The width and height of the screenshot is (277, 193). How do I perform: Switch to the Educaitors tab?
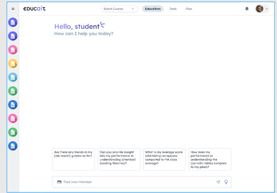[153, 9]
